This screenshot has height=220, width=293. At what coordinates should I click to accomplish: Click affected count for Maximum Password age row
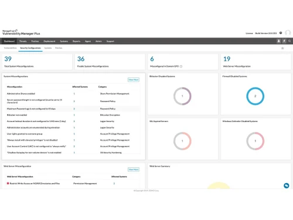click(x=74, y=109)
